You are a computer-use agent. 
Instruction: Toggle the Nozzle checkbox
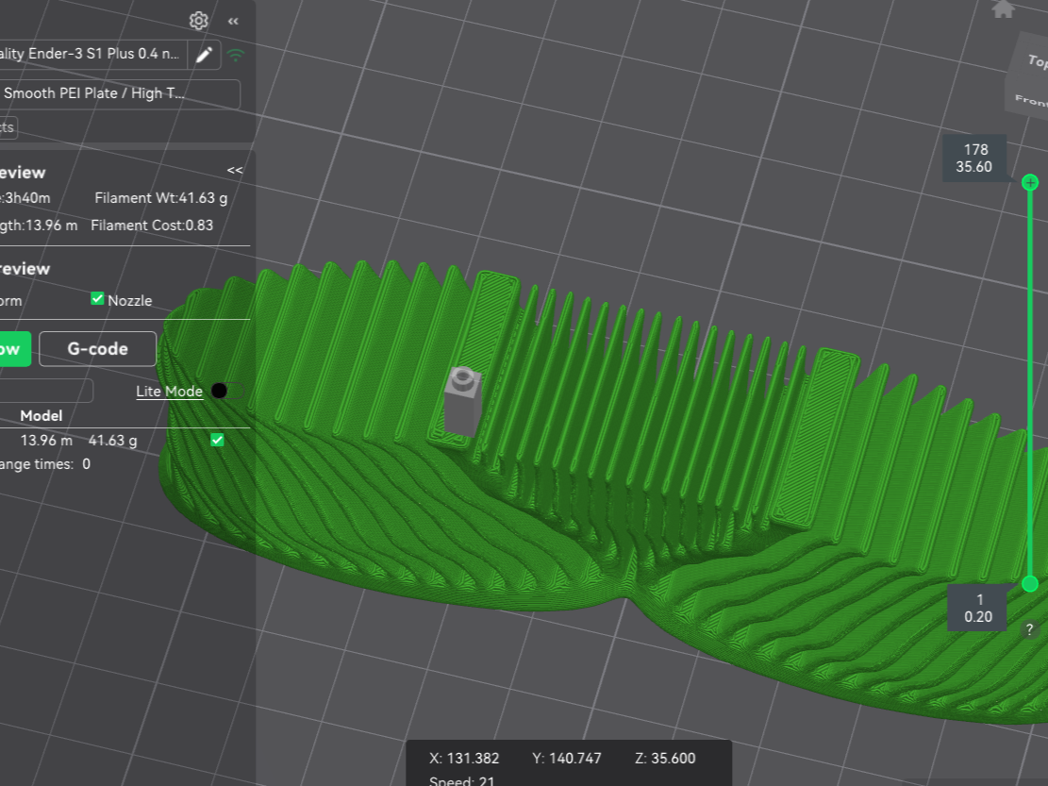click(x=97, y=299)
